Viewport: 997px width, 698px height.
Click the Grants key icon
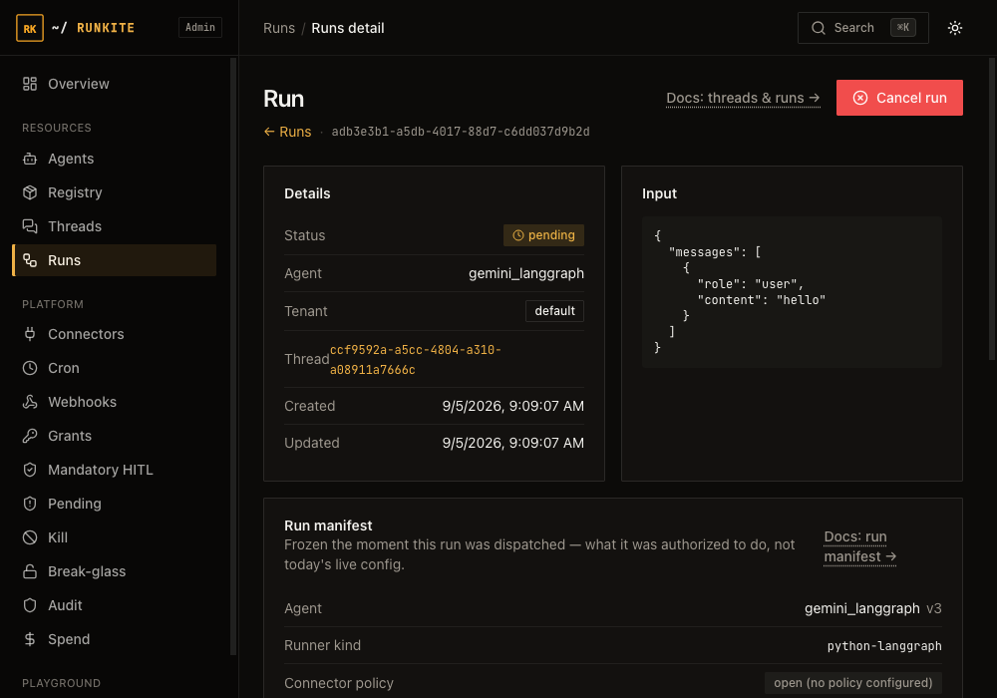[x=30, y=436]
